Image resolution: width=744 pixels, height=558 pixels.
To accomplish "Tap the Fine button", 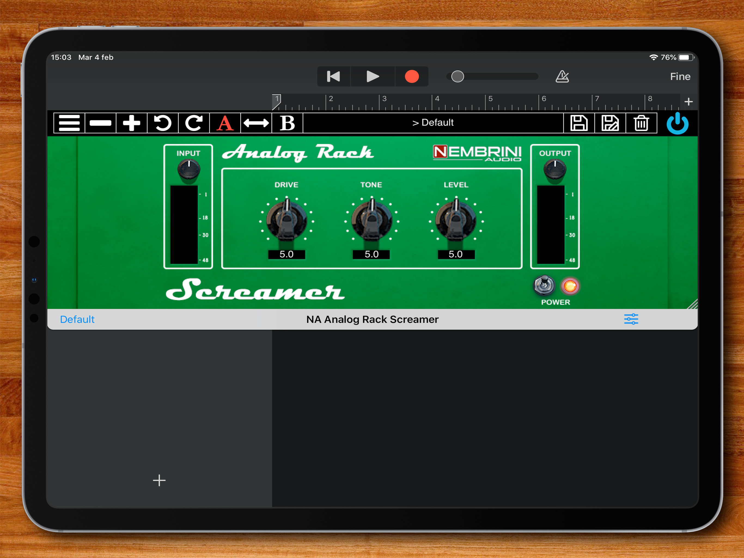I will click(x=680, y=77).
